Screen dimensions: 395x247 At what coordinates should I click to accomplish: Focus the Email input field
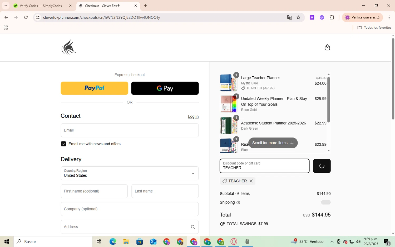tap(130, 130)
